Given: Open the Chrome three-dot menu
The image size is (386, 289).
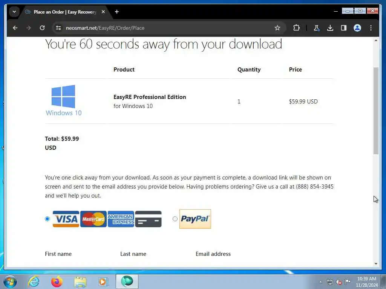Looking at the screenshot, I should [371, 28].
